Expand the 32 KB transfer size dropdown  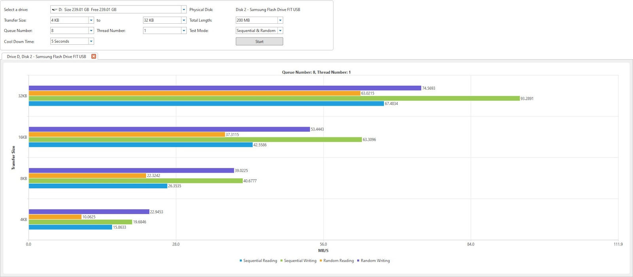click(x=184, y=20)
